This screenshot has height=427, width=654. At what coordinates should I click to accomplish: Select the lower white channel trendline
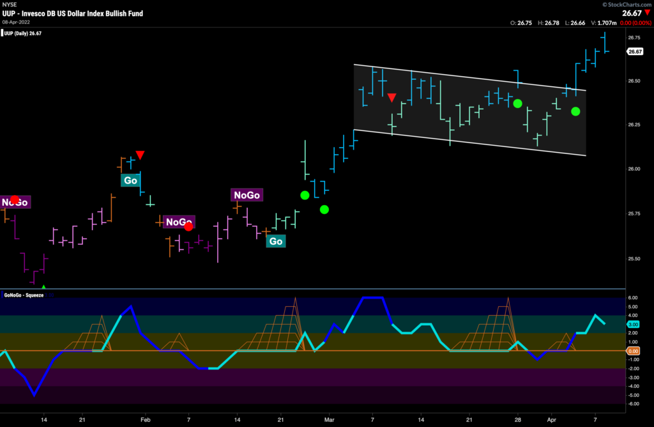(x=470, y=143)
